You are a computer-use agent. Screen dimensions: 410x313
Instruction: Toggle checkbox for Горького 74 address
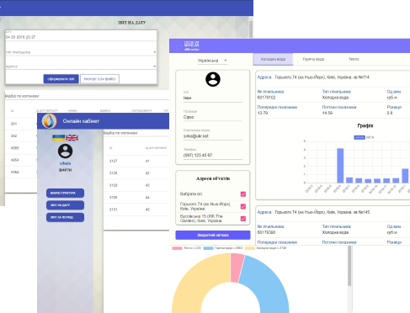[243, 206]
